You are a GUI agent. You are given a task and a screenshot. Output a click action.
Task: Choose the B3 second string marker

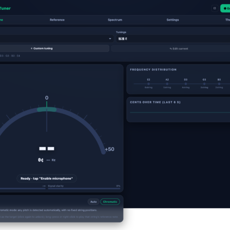coord(219,84)
